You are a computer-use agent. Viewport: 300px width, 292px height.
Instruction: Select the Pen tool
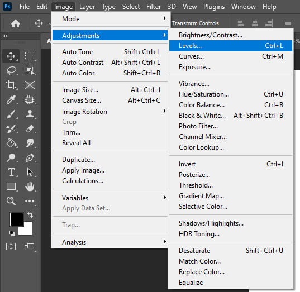click(30, 158)
